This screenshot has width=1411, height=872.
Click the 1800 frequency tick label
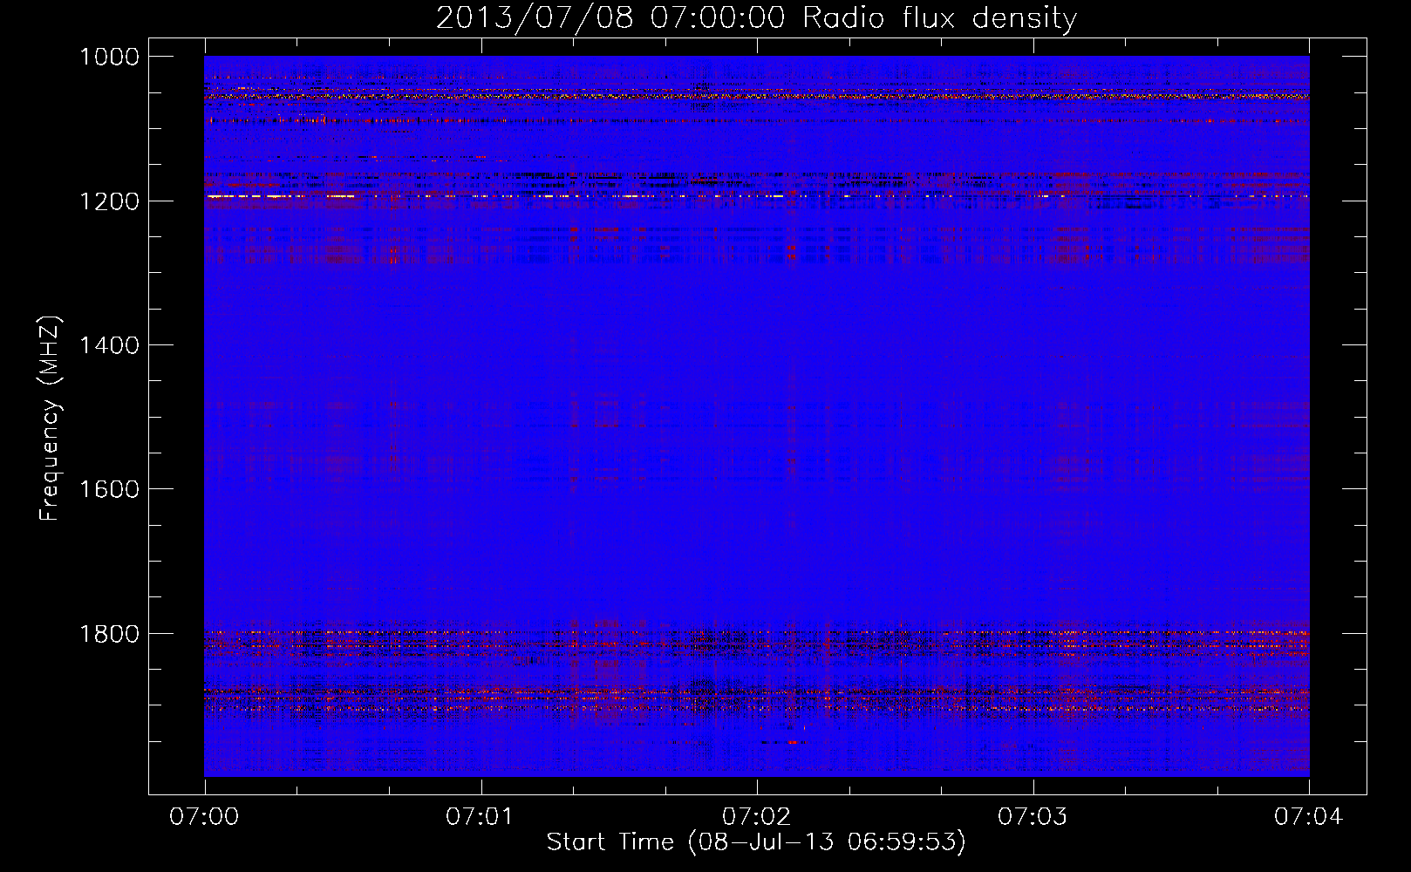coord(109,634)
